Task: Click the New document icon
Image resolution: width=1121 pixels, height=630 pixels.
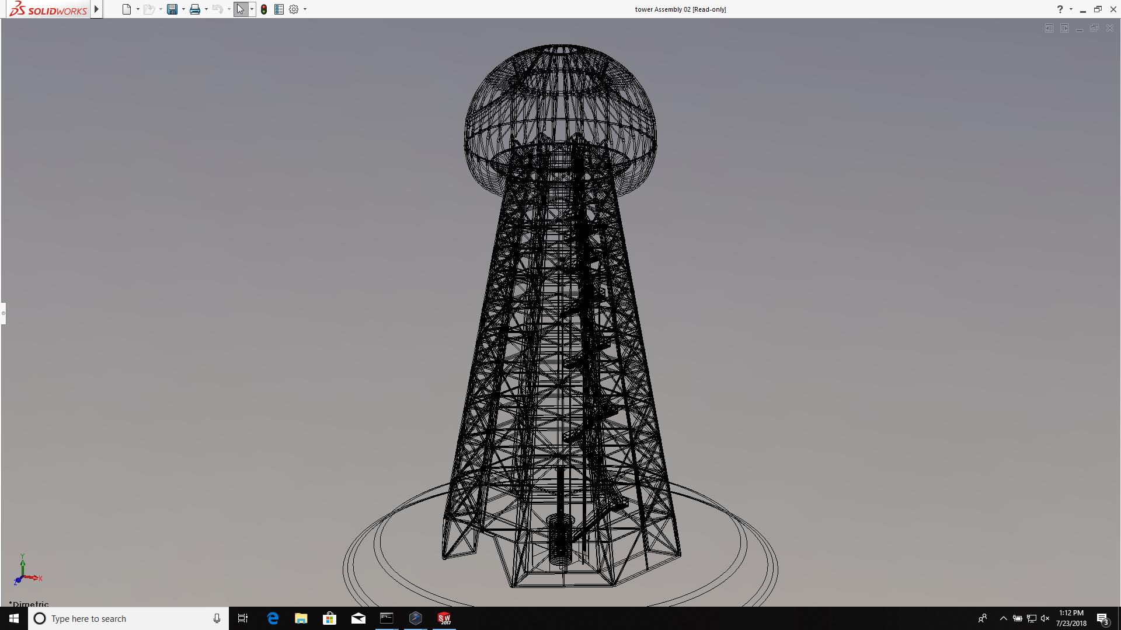Action: pos(127,9)
